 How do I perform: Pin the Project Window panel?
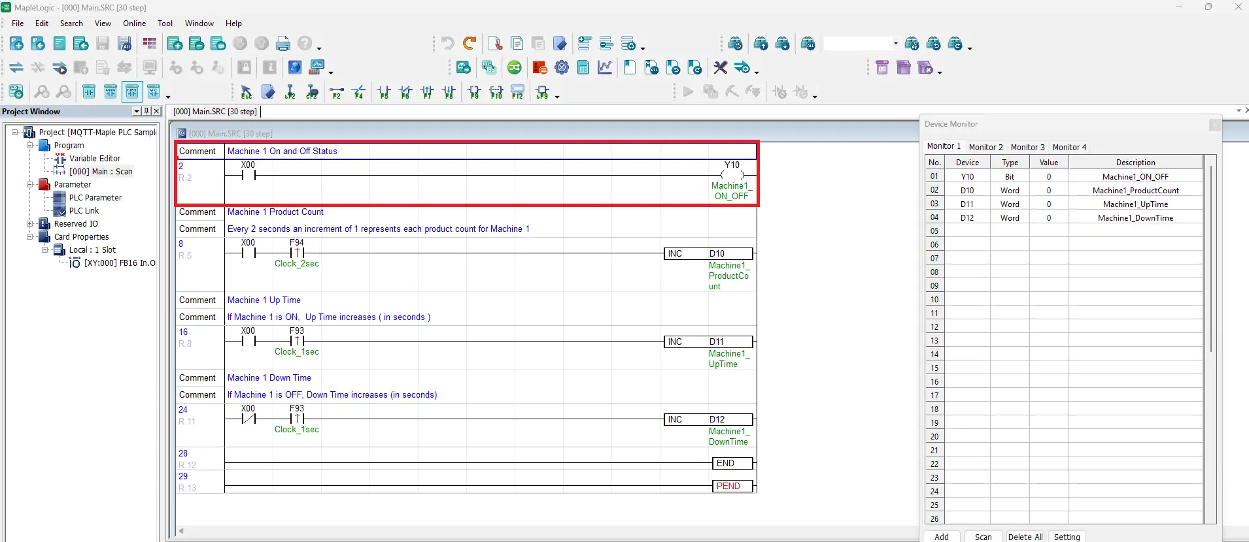point(146,111)
